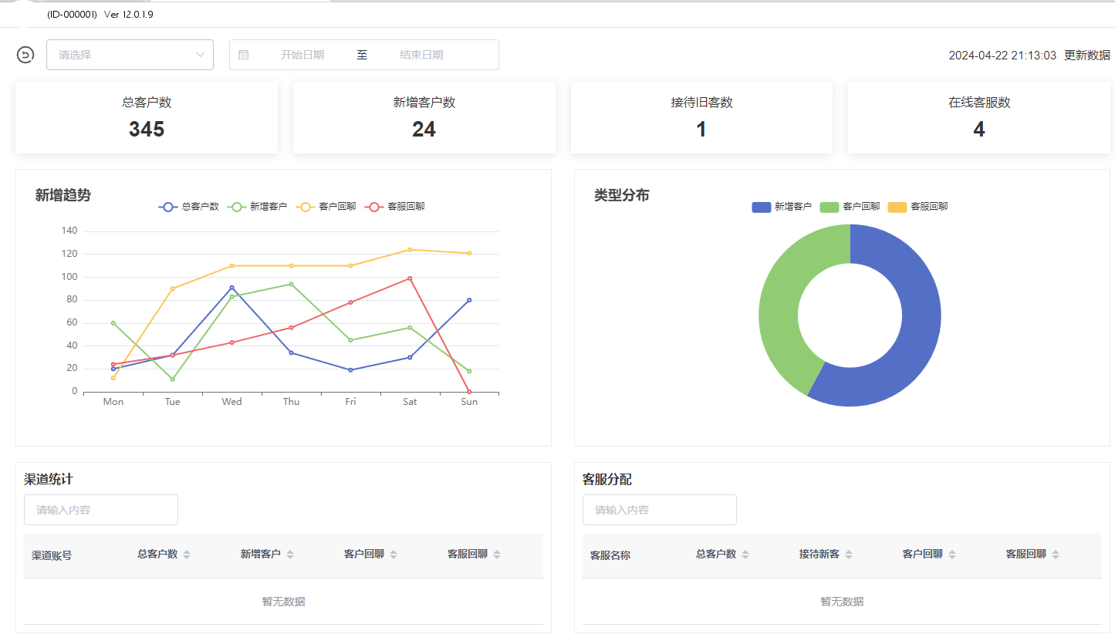This screenshot has width=1115, height=634.
Task: Open the 请选择 dropdown selector
Action: coord(130,55)
